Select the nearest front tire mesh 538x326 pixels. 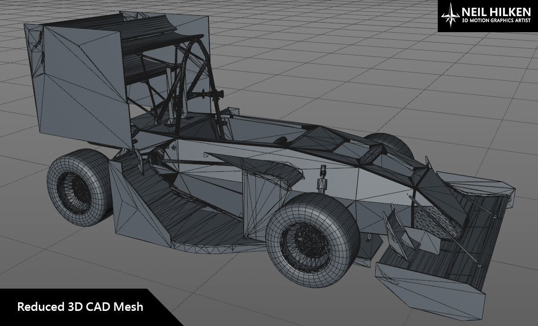pyautogui.click(x=312, y=240)
